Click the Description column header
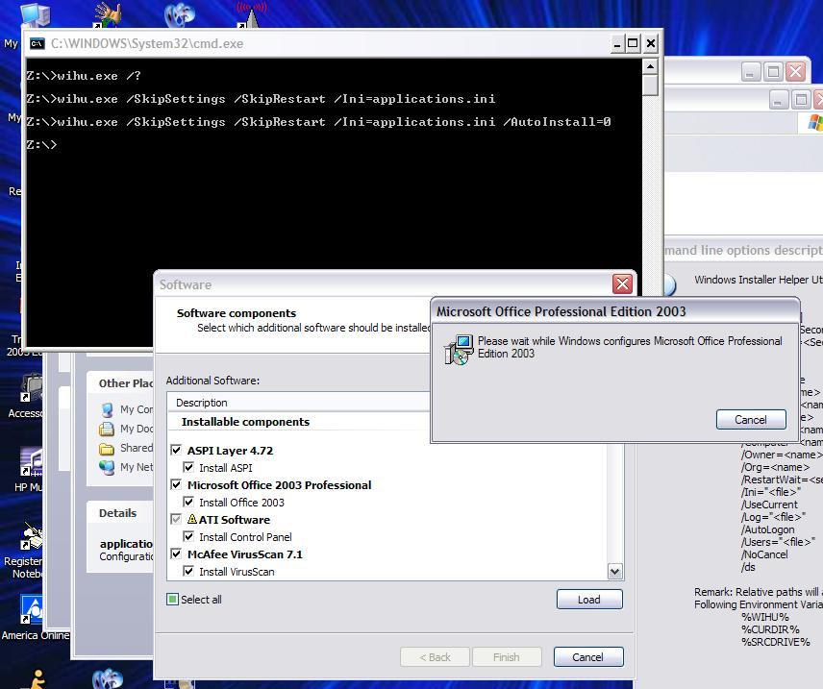 coord(298,403)
